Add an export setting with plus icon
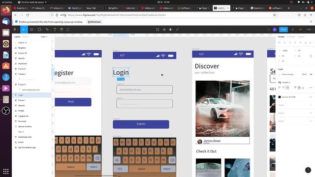 [x=311, y=121]
